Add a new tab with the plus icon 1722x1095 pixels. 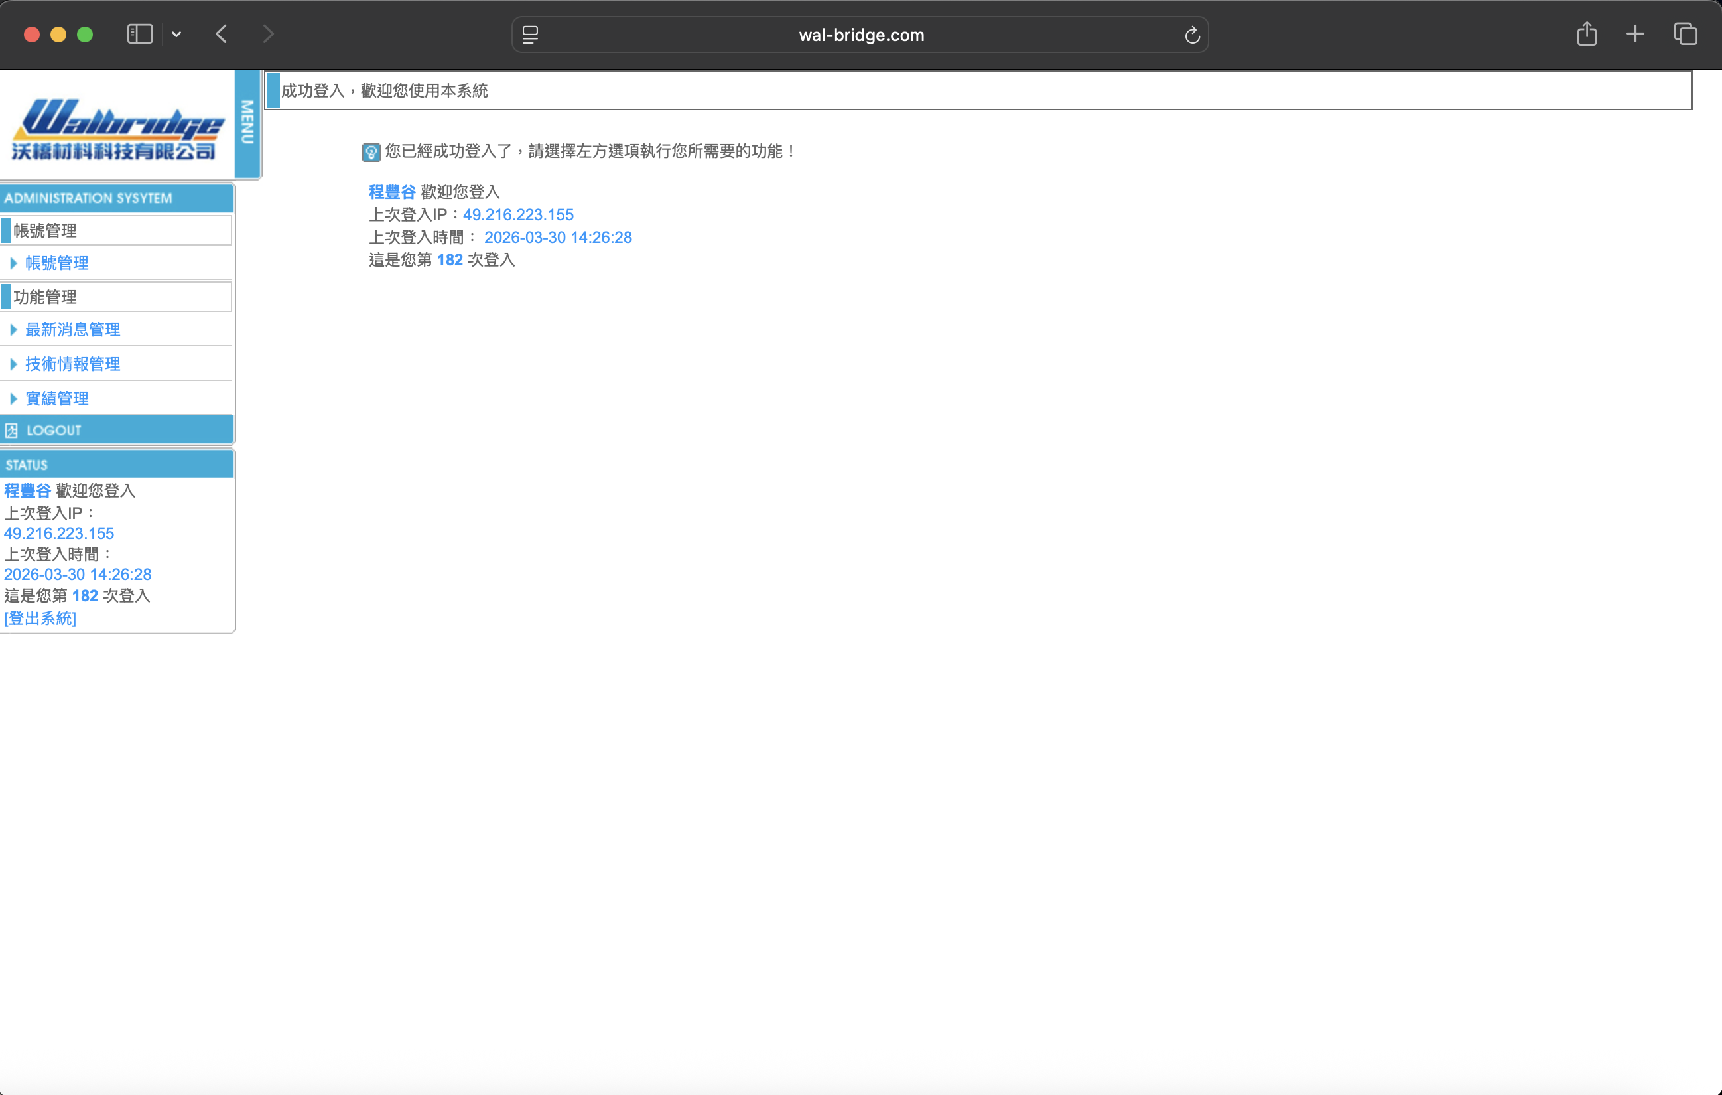tap(1636, 34)
